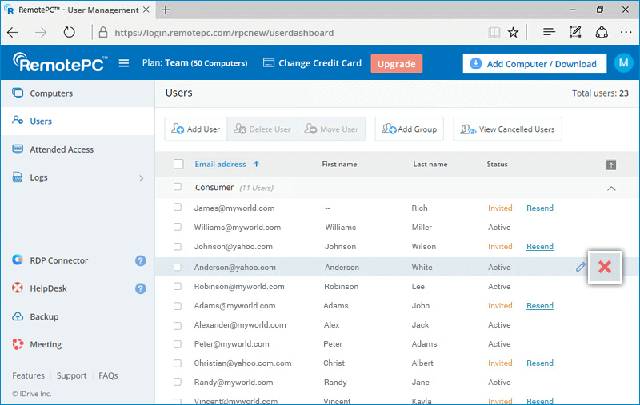The width and height of the screenshot is (640, 405).
Task: Expand the Logs submenu arrow
Action: [x=142, y=178]
